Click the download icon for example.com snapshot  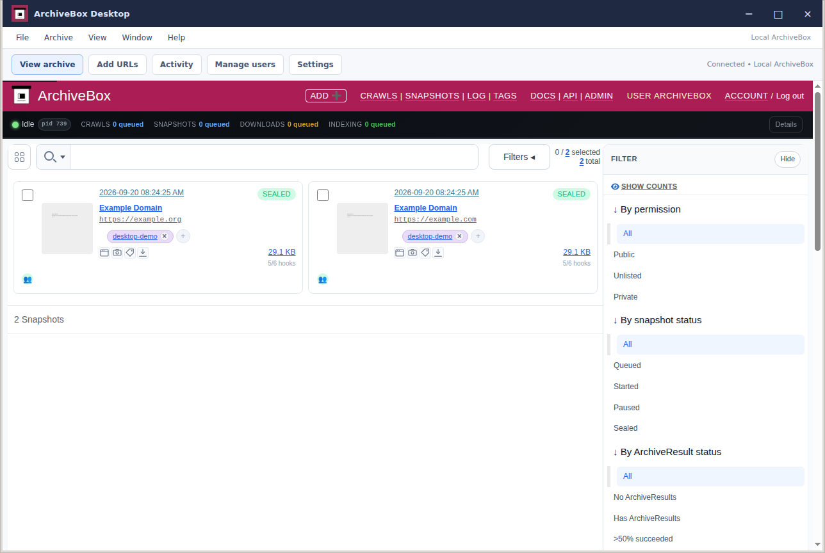click(x=438, y=253)
